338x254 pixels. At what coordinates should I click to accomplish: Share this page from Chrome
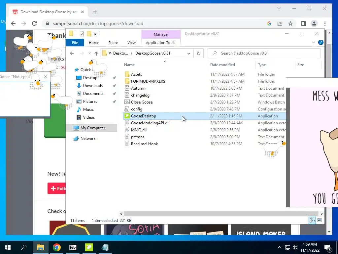coord(280,23)
